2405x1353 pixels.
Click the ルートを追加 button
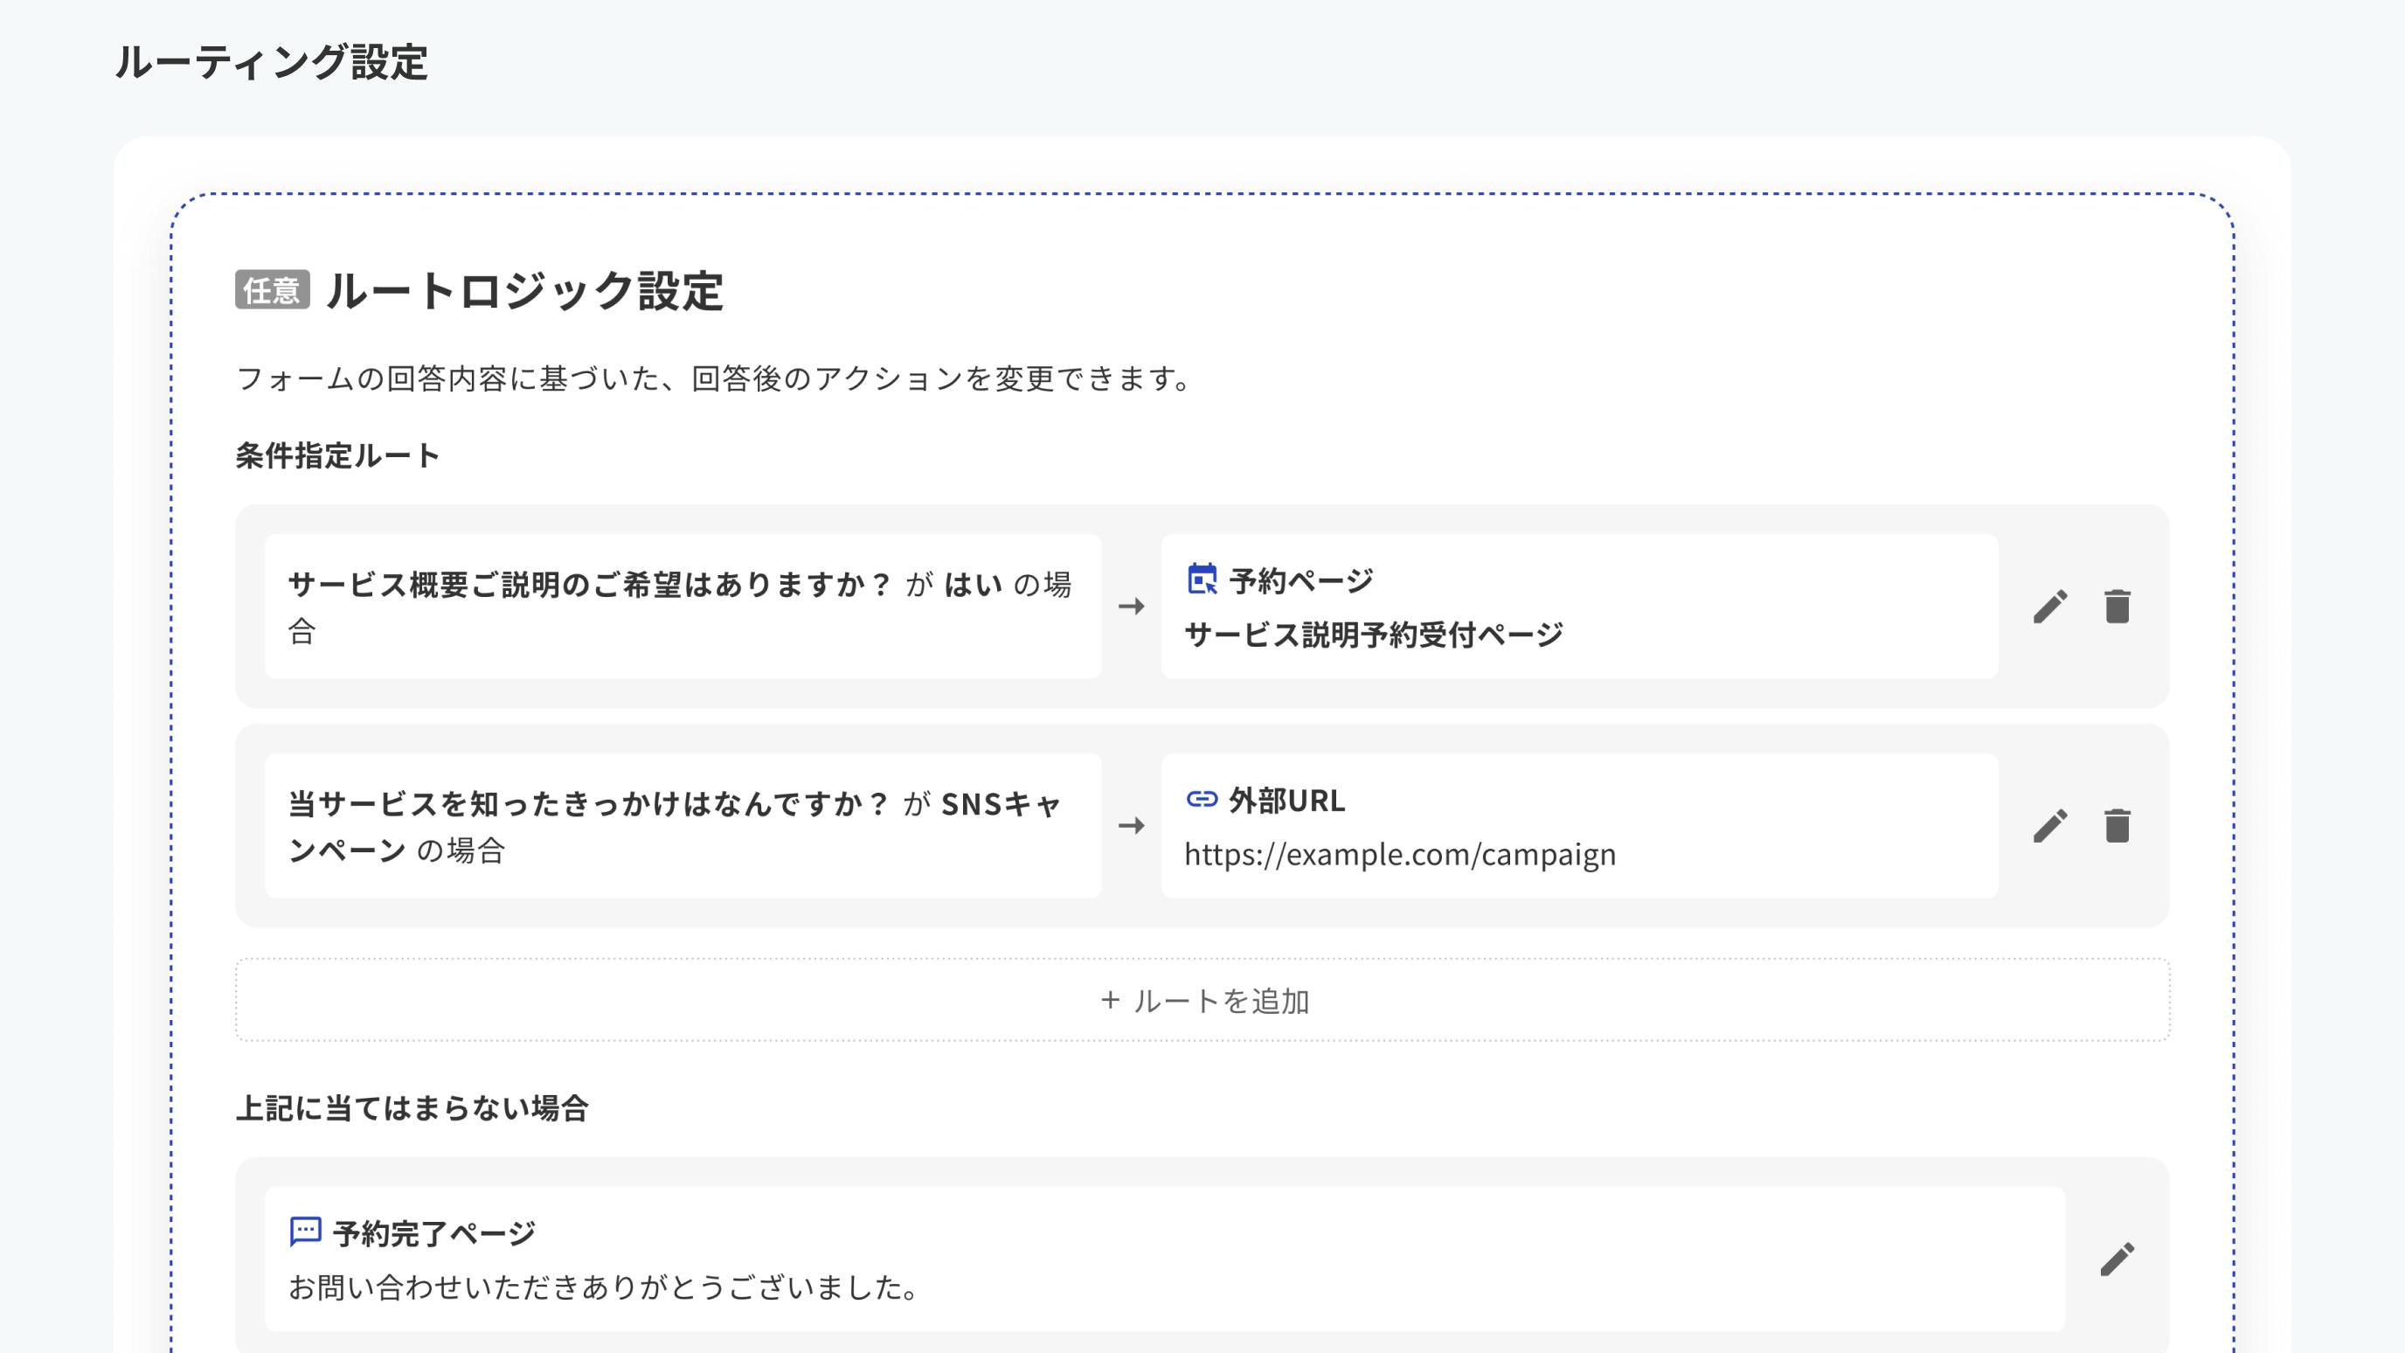(x=1202, y=1000)
